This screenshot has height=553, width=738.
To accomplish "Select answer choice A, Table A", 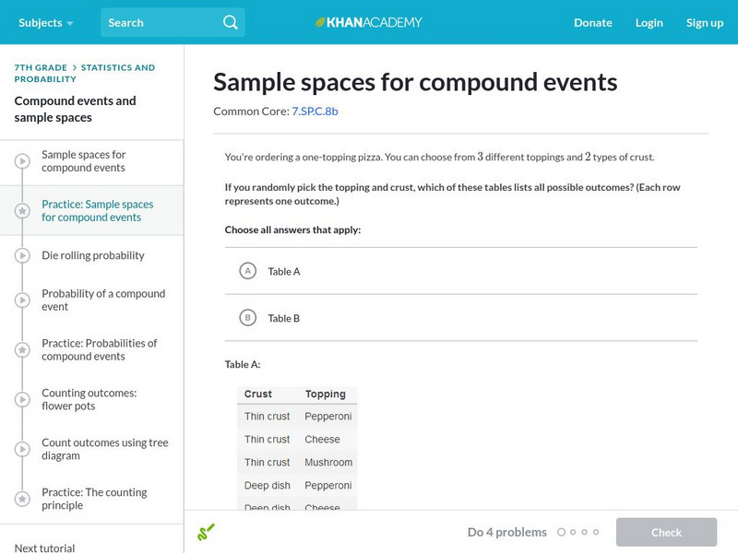I will 247,271.
